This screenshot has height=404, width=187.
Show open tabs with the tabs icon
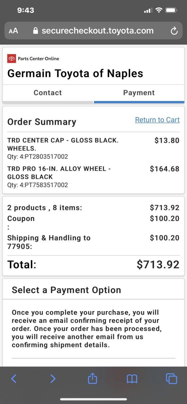point(171,378)
